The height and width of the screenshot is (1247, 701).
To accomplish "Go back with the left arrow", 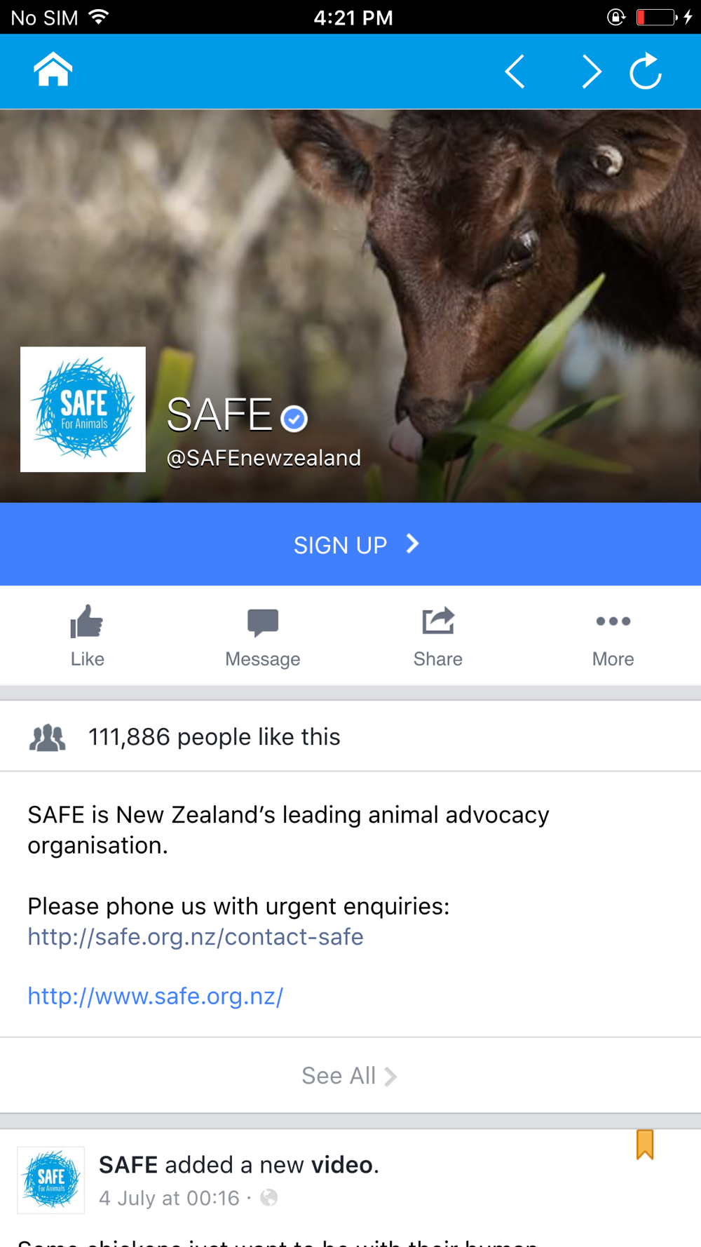I will [x=515, y=72].
